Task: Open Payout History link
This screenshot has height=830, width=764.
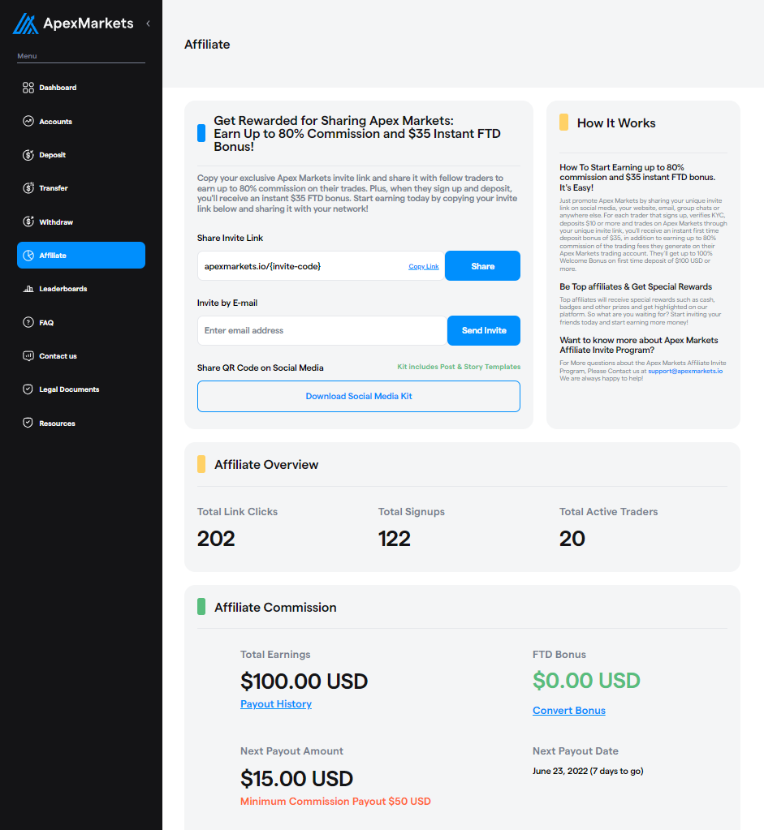Action: click(x=276, y=703)
